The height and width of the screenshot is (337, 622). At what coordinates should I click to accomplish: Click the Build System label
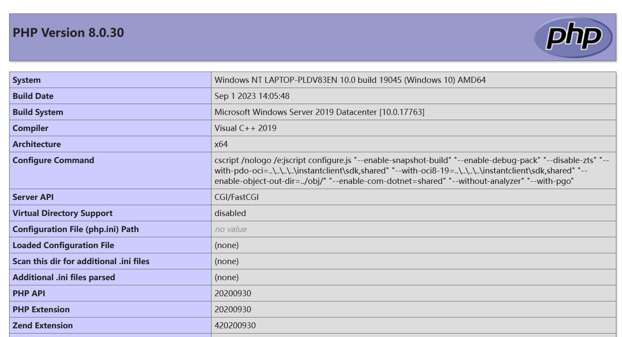38,112
